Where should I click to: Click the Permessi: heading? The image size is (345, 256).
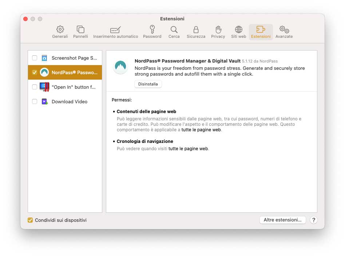[122, 100]
